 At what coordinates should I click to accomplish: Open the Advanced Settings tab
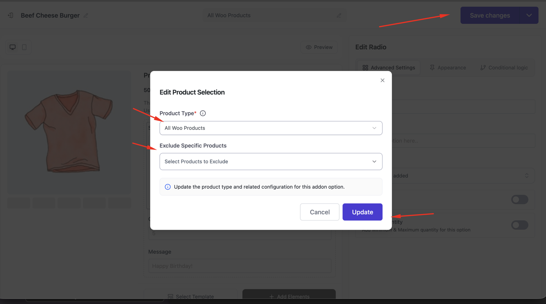388,67
